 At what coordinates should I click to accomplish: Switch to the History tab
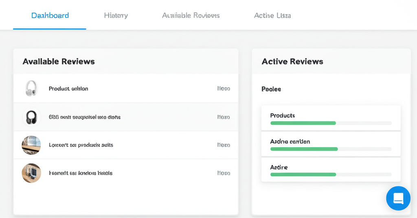[116, 15]
